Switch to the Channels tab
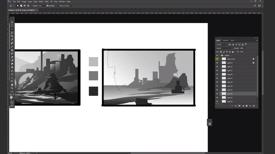This screenshot has height=154, width=275. click(225, 40)
